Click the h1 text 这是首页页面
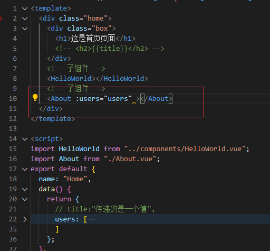Screen dimensions: 270x251 pyautogui.click(x=93, y=39)
